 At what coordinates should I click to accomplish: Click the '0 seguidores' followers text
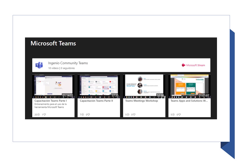tap(68, 68)
